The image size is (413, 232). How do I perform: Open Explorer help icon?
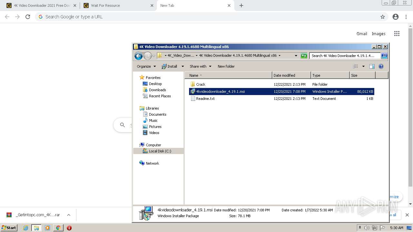pos(381,66)
